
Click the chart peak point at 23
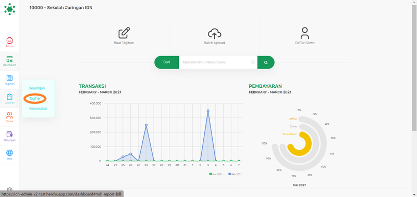[x=146, y=125]
